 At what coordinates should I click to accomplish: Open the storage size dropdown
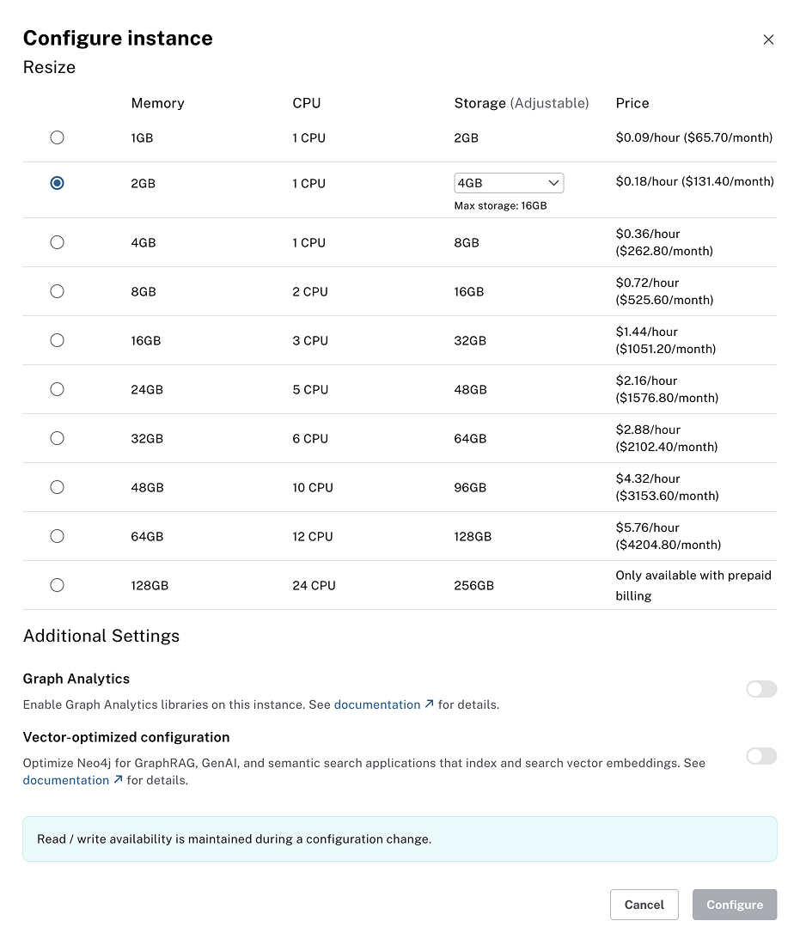coord(509,182)
